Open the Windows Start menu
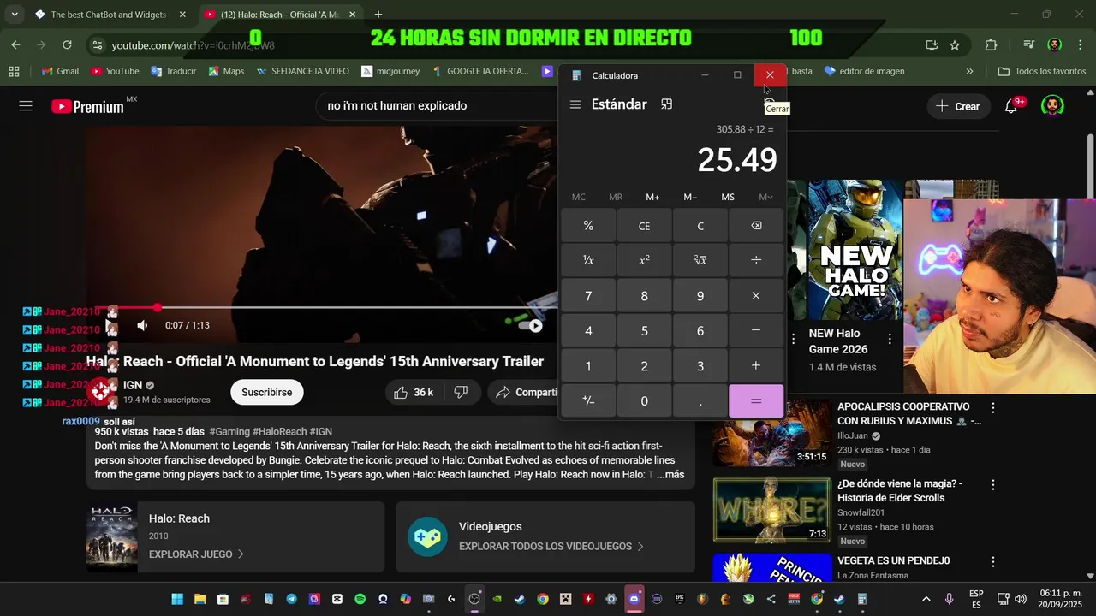 click(x=177, y=599)
